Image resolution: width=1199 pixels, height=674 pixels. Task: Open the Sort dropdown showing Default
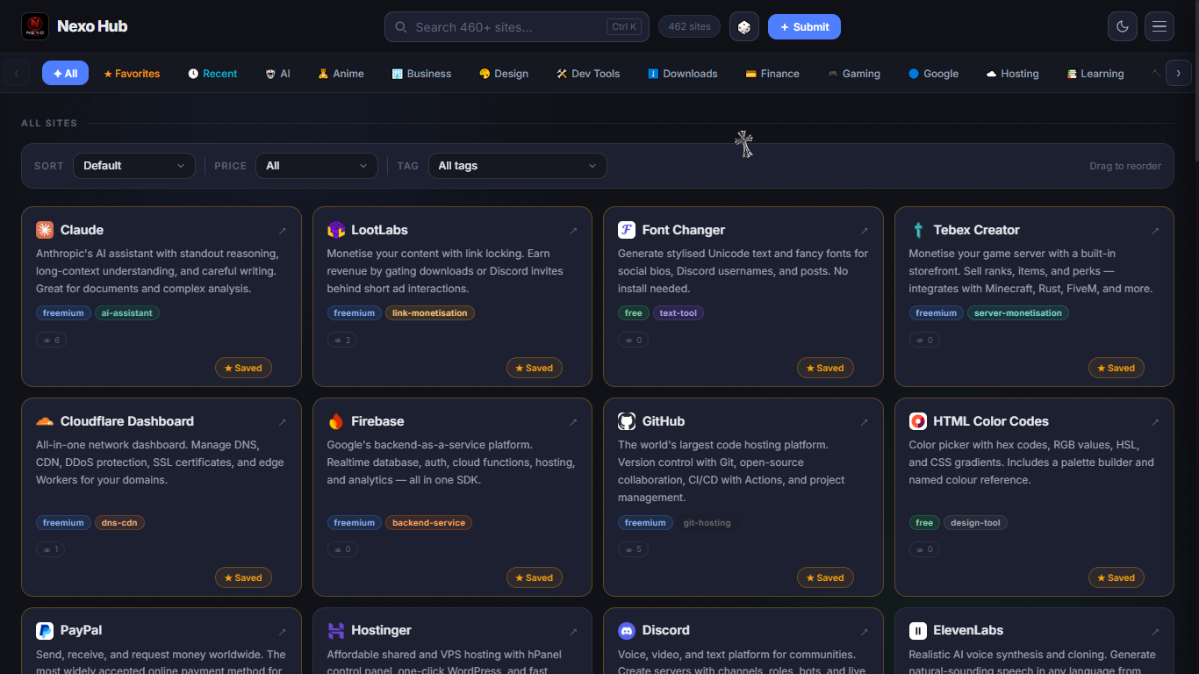click(134, 166)
